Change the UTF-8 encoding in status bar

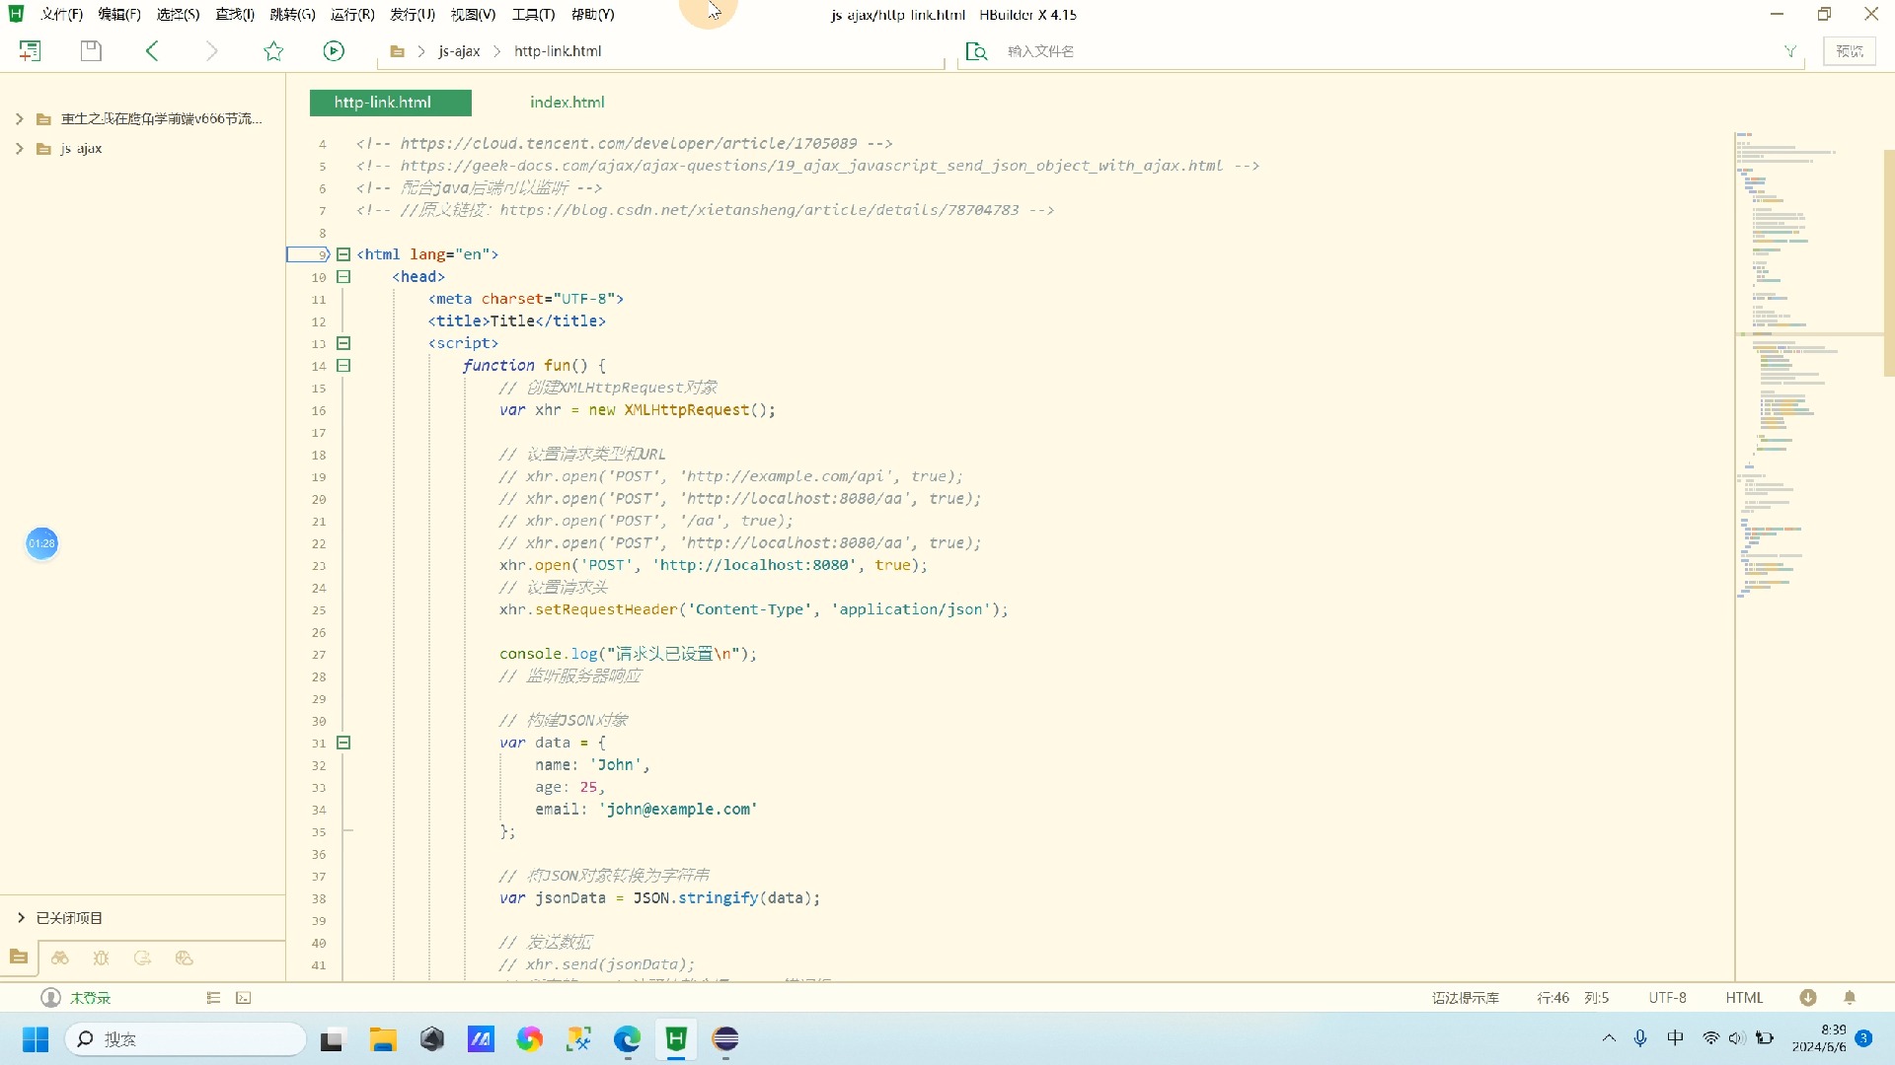1667,998
